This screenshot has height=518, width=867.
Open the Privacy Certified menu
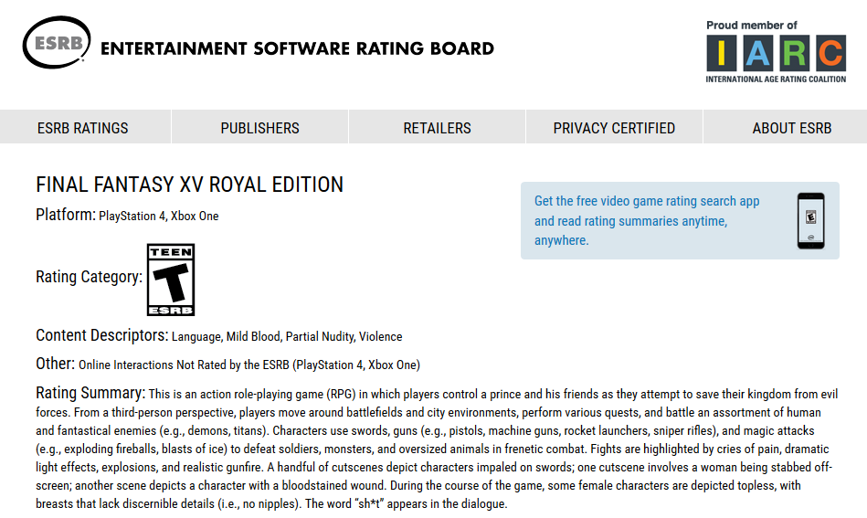(614, 128)
